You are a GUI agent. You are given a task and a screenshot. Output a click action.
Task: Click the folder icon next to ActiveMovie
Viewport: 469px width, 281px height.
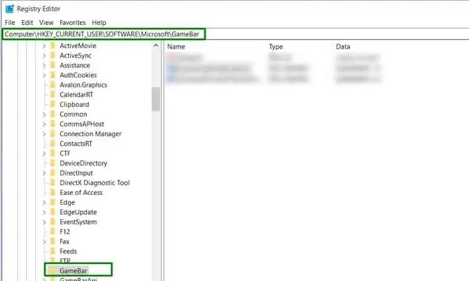coord(53,46)
